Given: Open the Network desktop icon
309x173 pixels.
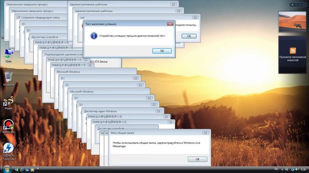Looking at the screenshot, I should [x=9, y=56].
